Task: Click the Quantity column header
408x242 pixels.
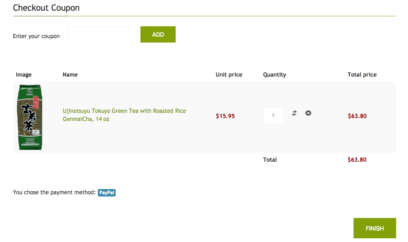Action: (x=274, y=75)
